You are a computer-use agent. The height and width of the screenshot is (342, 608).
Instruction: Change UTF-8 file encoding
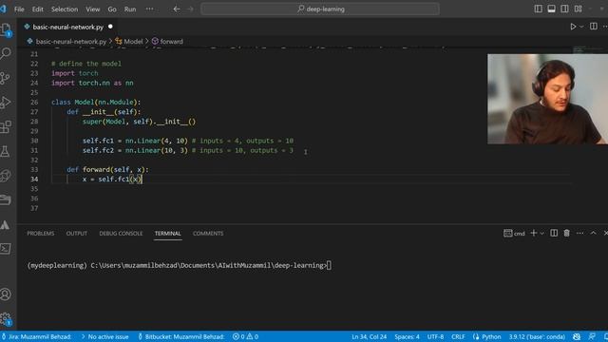[x=435, y=336]
